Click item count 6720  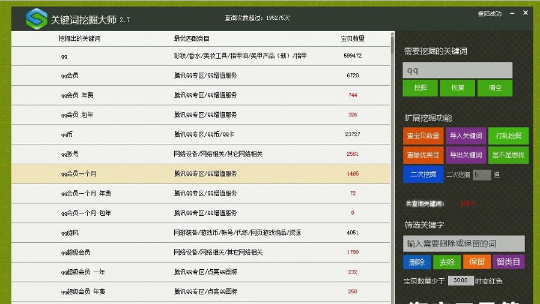coord(353,76)
